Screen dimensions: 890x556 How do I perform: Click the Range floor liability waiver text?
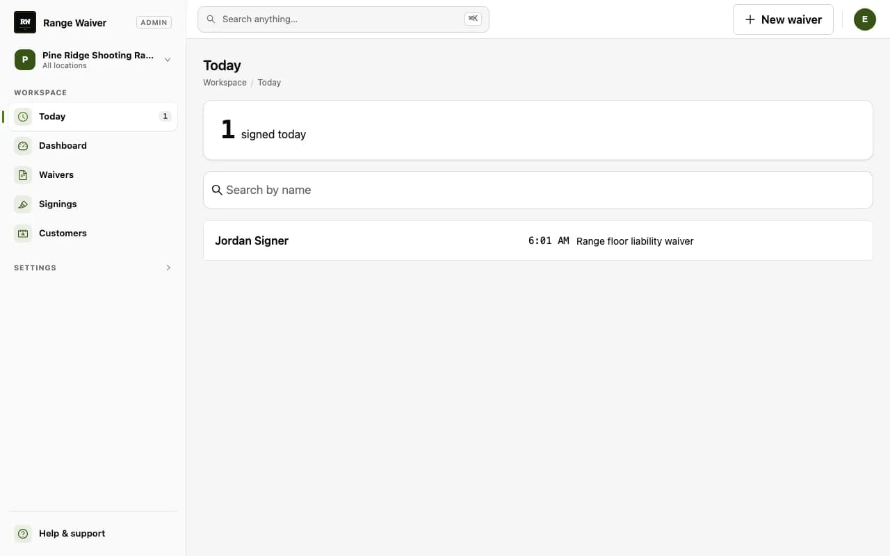[x=635, y=241]
